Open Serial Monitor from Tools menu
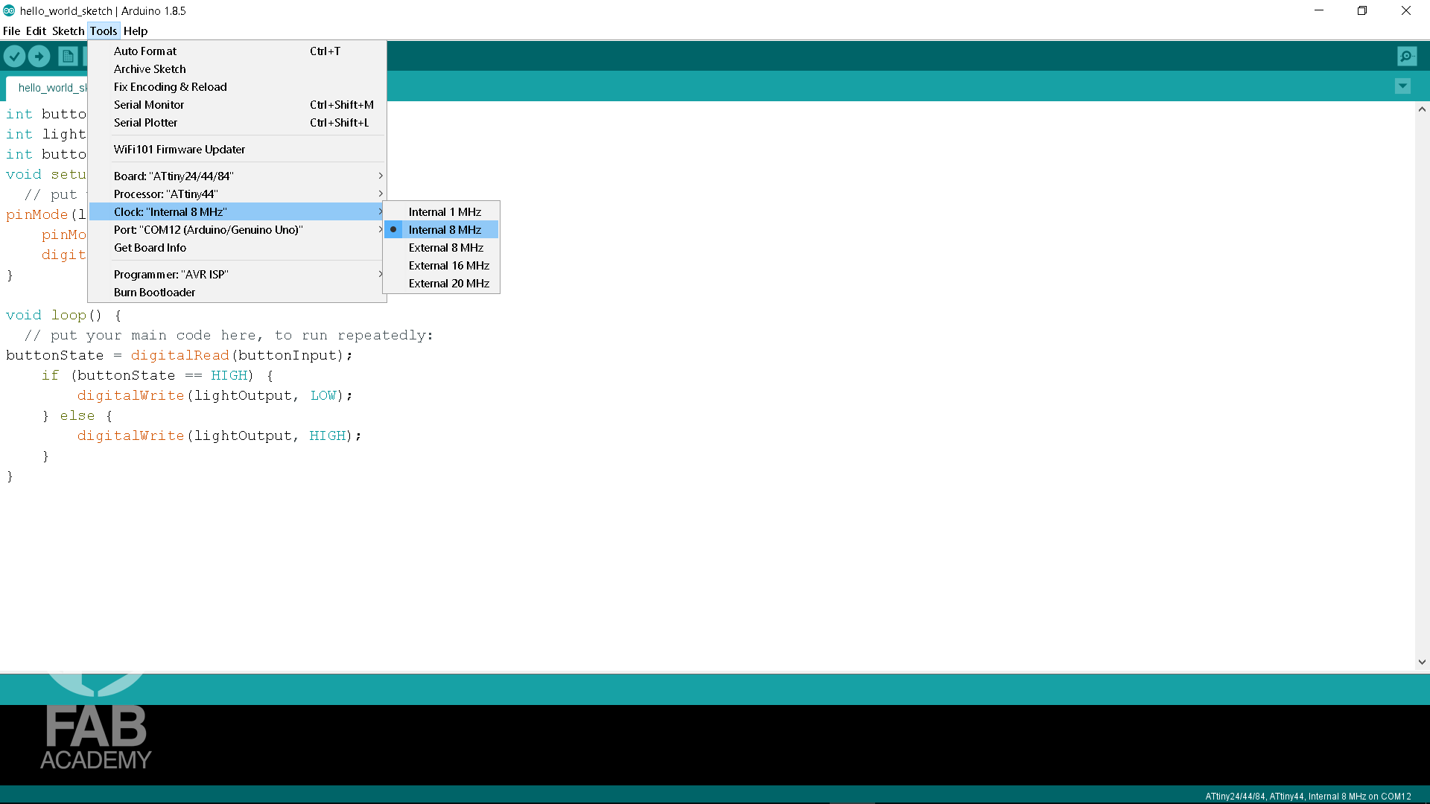The width and height of the screenshot is (1430, 804). [237, 105]
